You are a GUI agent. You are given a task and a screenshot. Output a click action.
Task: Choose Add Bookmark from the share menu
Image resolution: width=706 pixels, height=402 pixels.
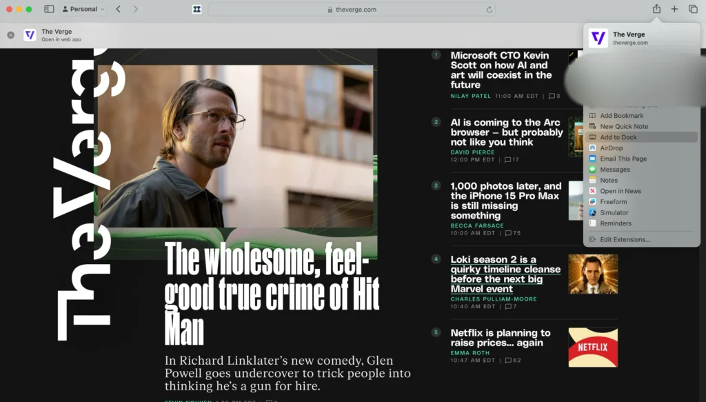621,116
